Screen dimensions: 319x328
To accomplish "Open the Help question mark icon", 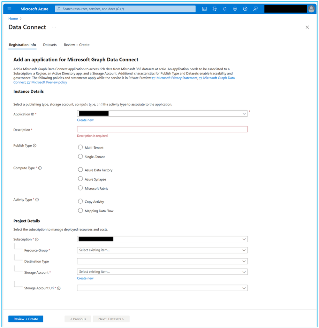I will [x=245, y=9].
